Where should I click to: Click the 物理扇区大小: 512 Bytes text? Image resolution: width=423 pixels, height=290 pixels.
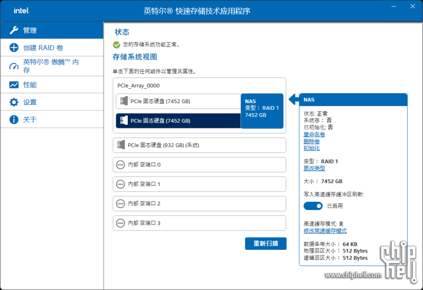[336, 251]
